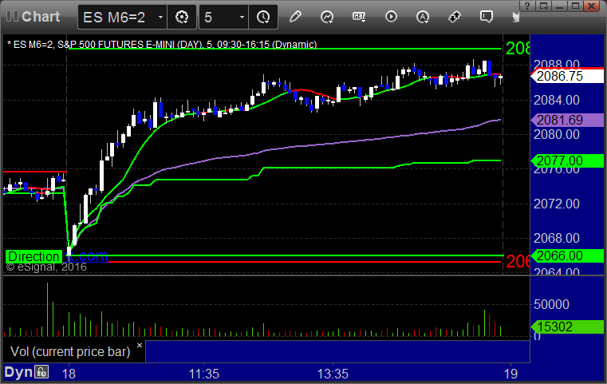This screenshot has width=607, height=384.
Task: Click the 2068.00 price axis label
Action: click(x=556, y=238)
